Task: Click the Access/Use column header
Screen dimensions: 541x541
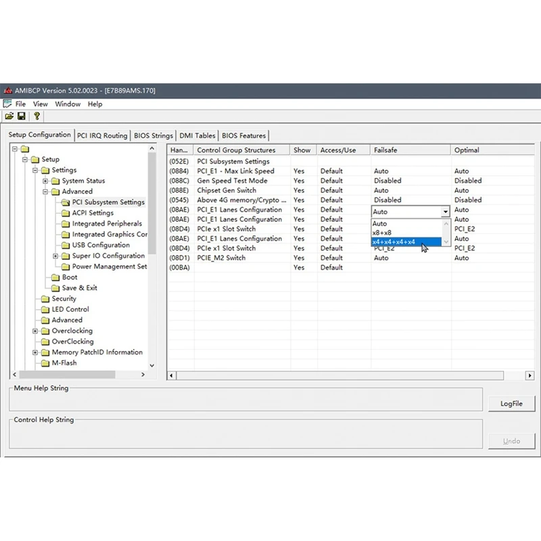Action: tap(344, 150)
